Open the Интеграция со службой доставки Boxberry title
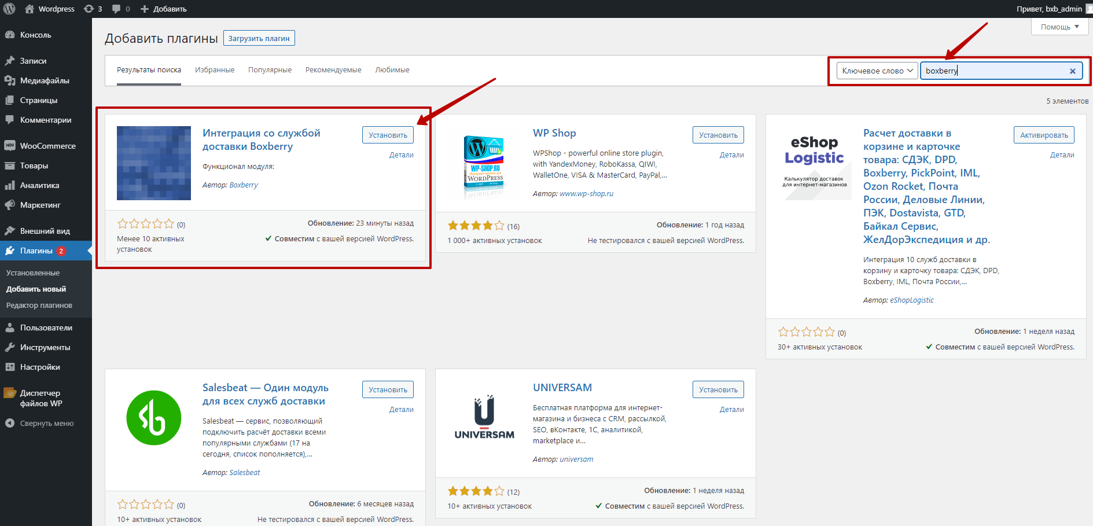This screenshot has height=526, width=1093. click(x=261, y=139)
